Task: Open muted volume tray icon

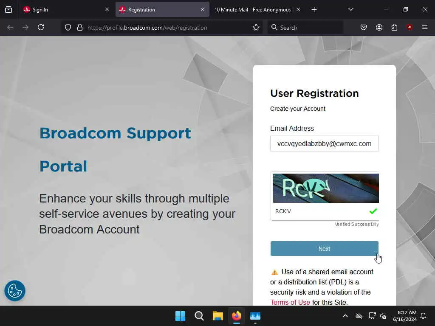Action: tap(384, 316)
